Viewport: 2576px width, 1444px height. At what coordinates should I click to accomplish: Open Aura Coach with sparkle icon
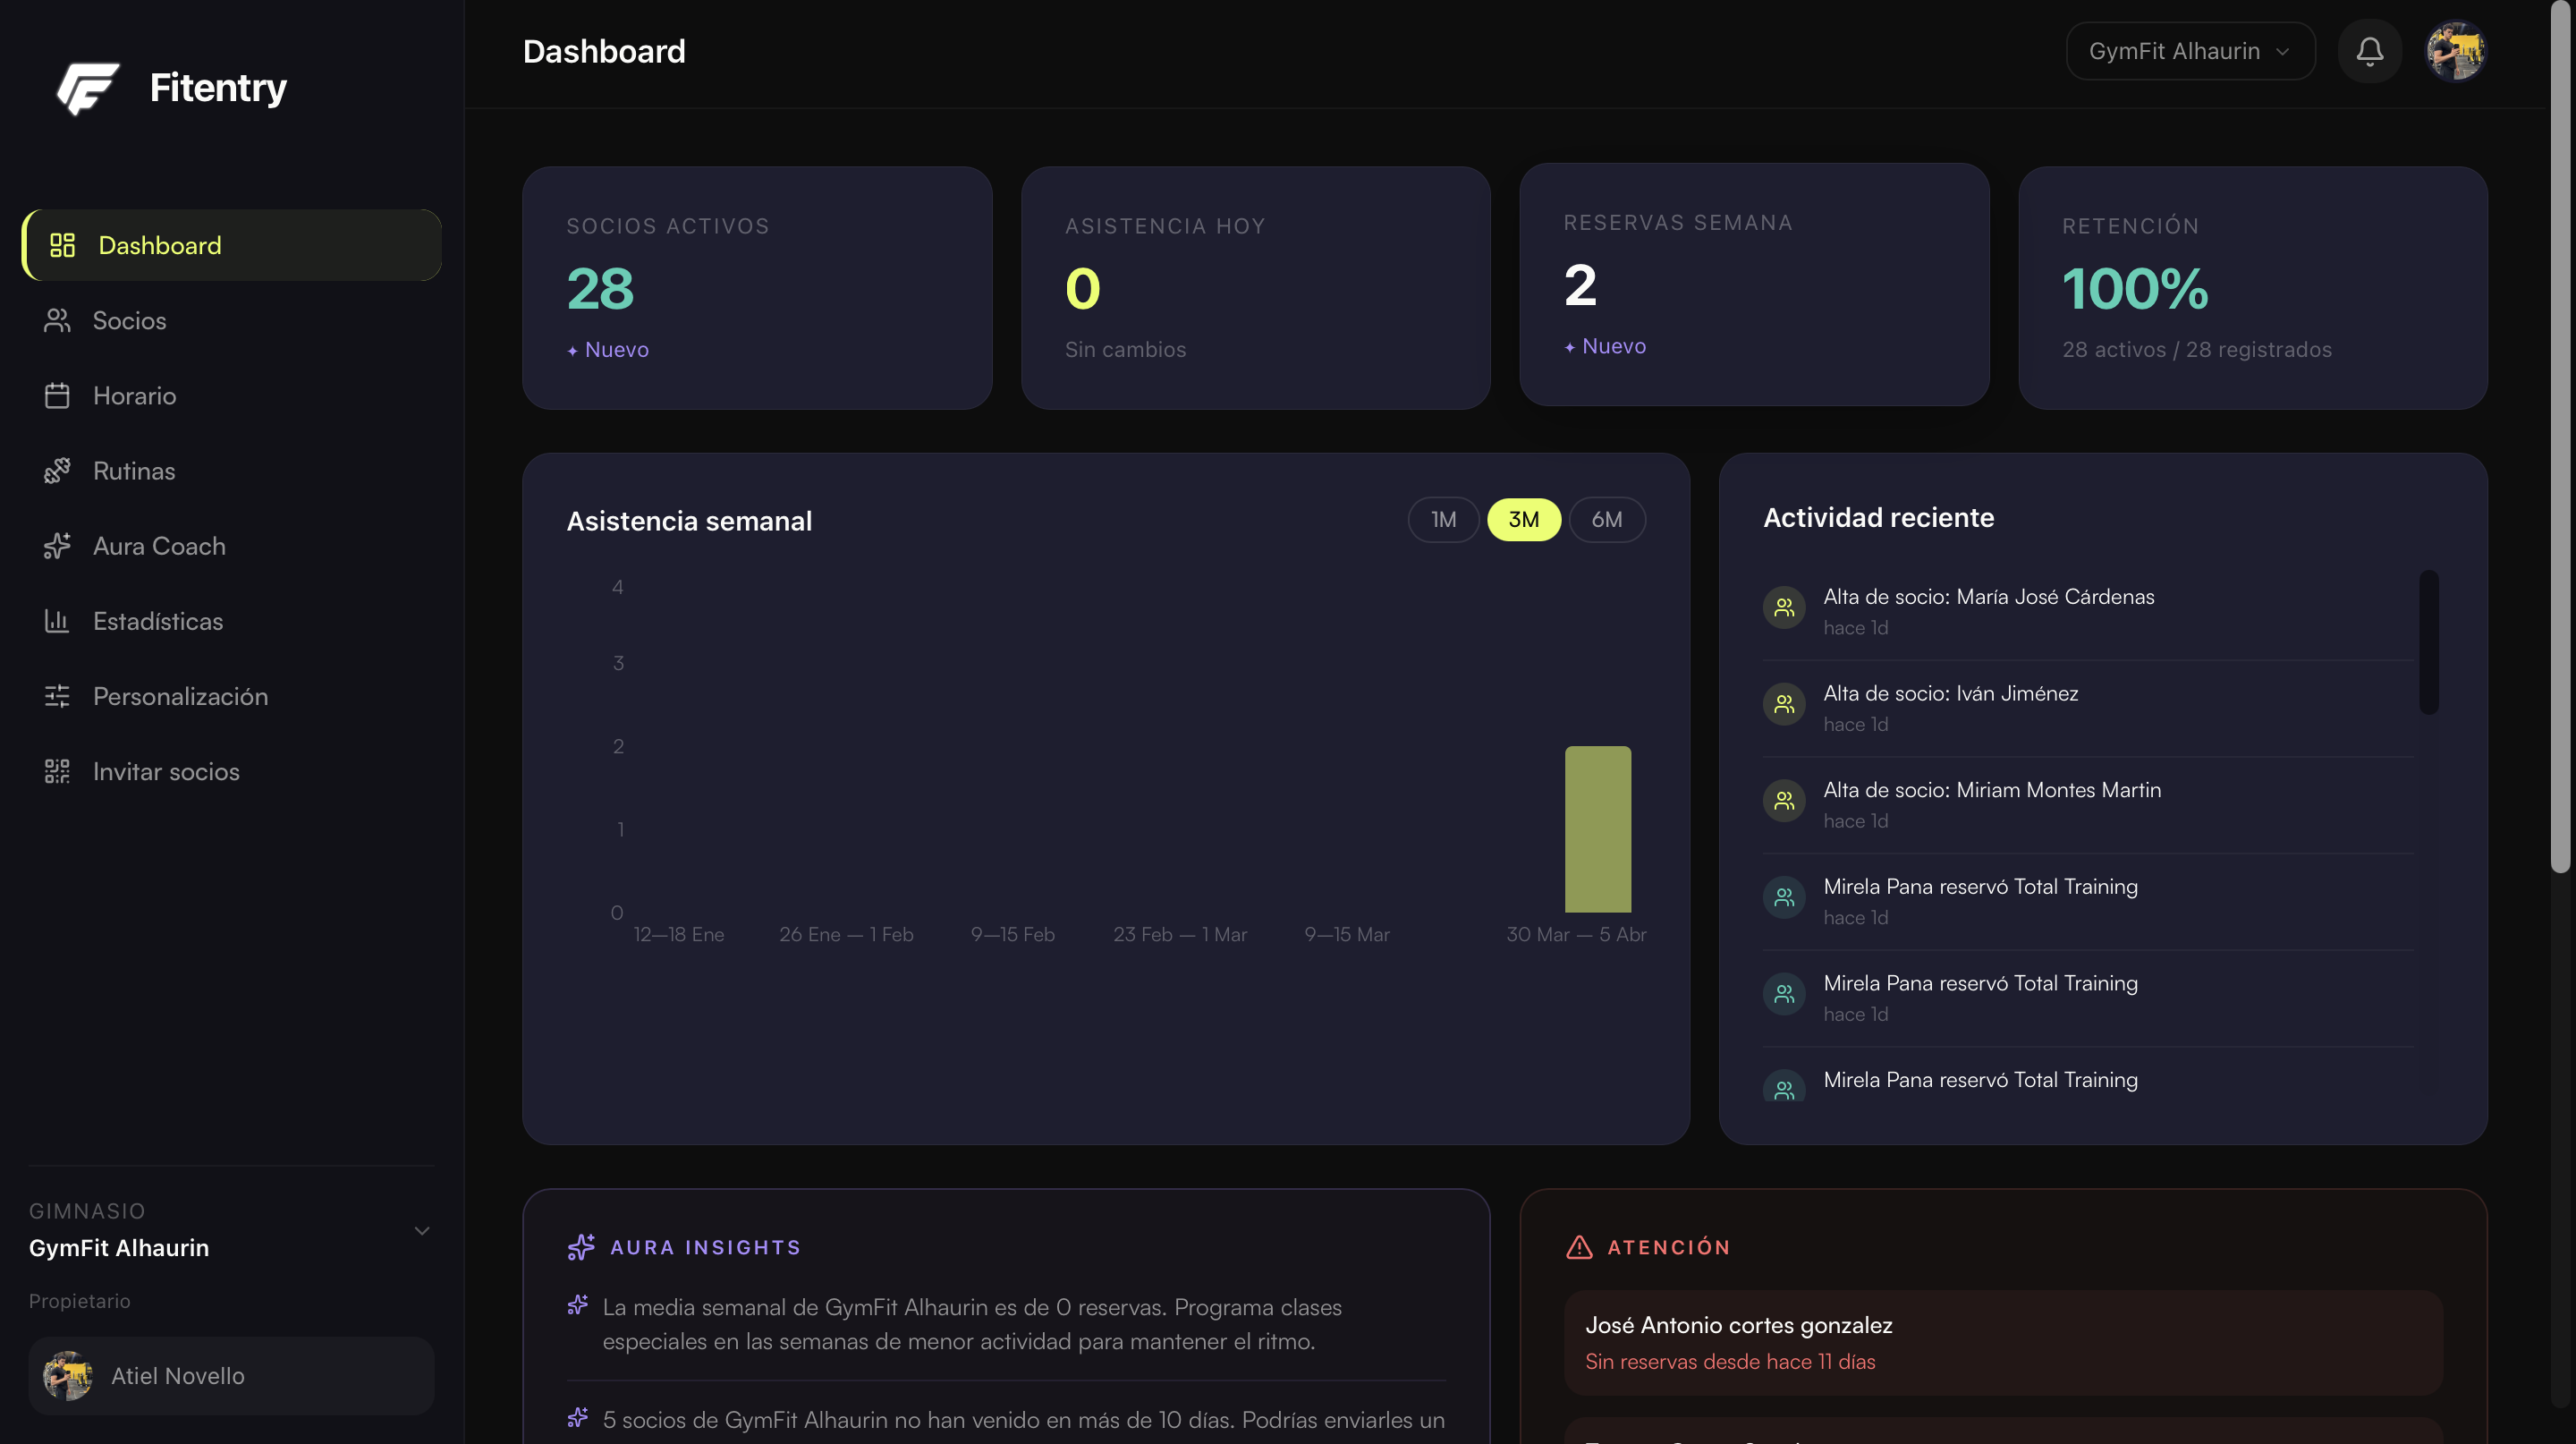(x=56, y=546)
